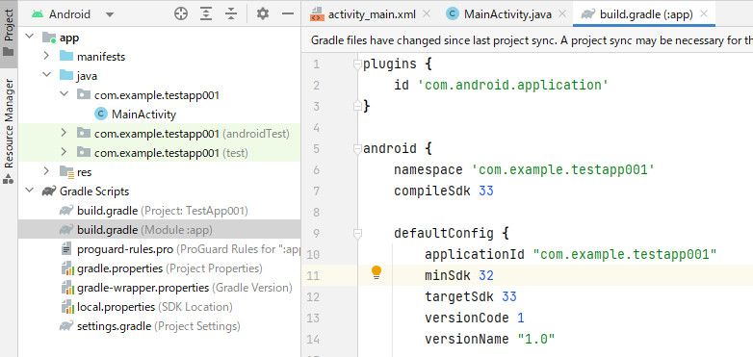This screenshot has width=753, height=357.
Task: Expand the manifests folder
Action: (46, 56)
